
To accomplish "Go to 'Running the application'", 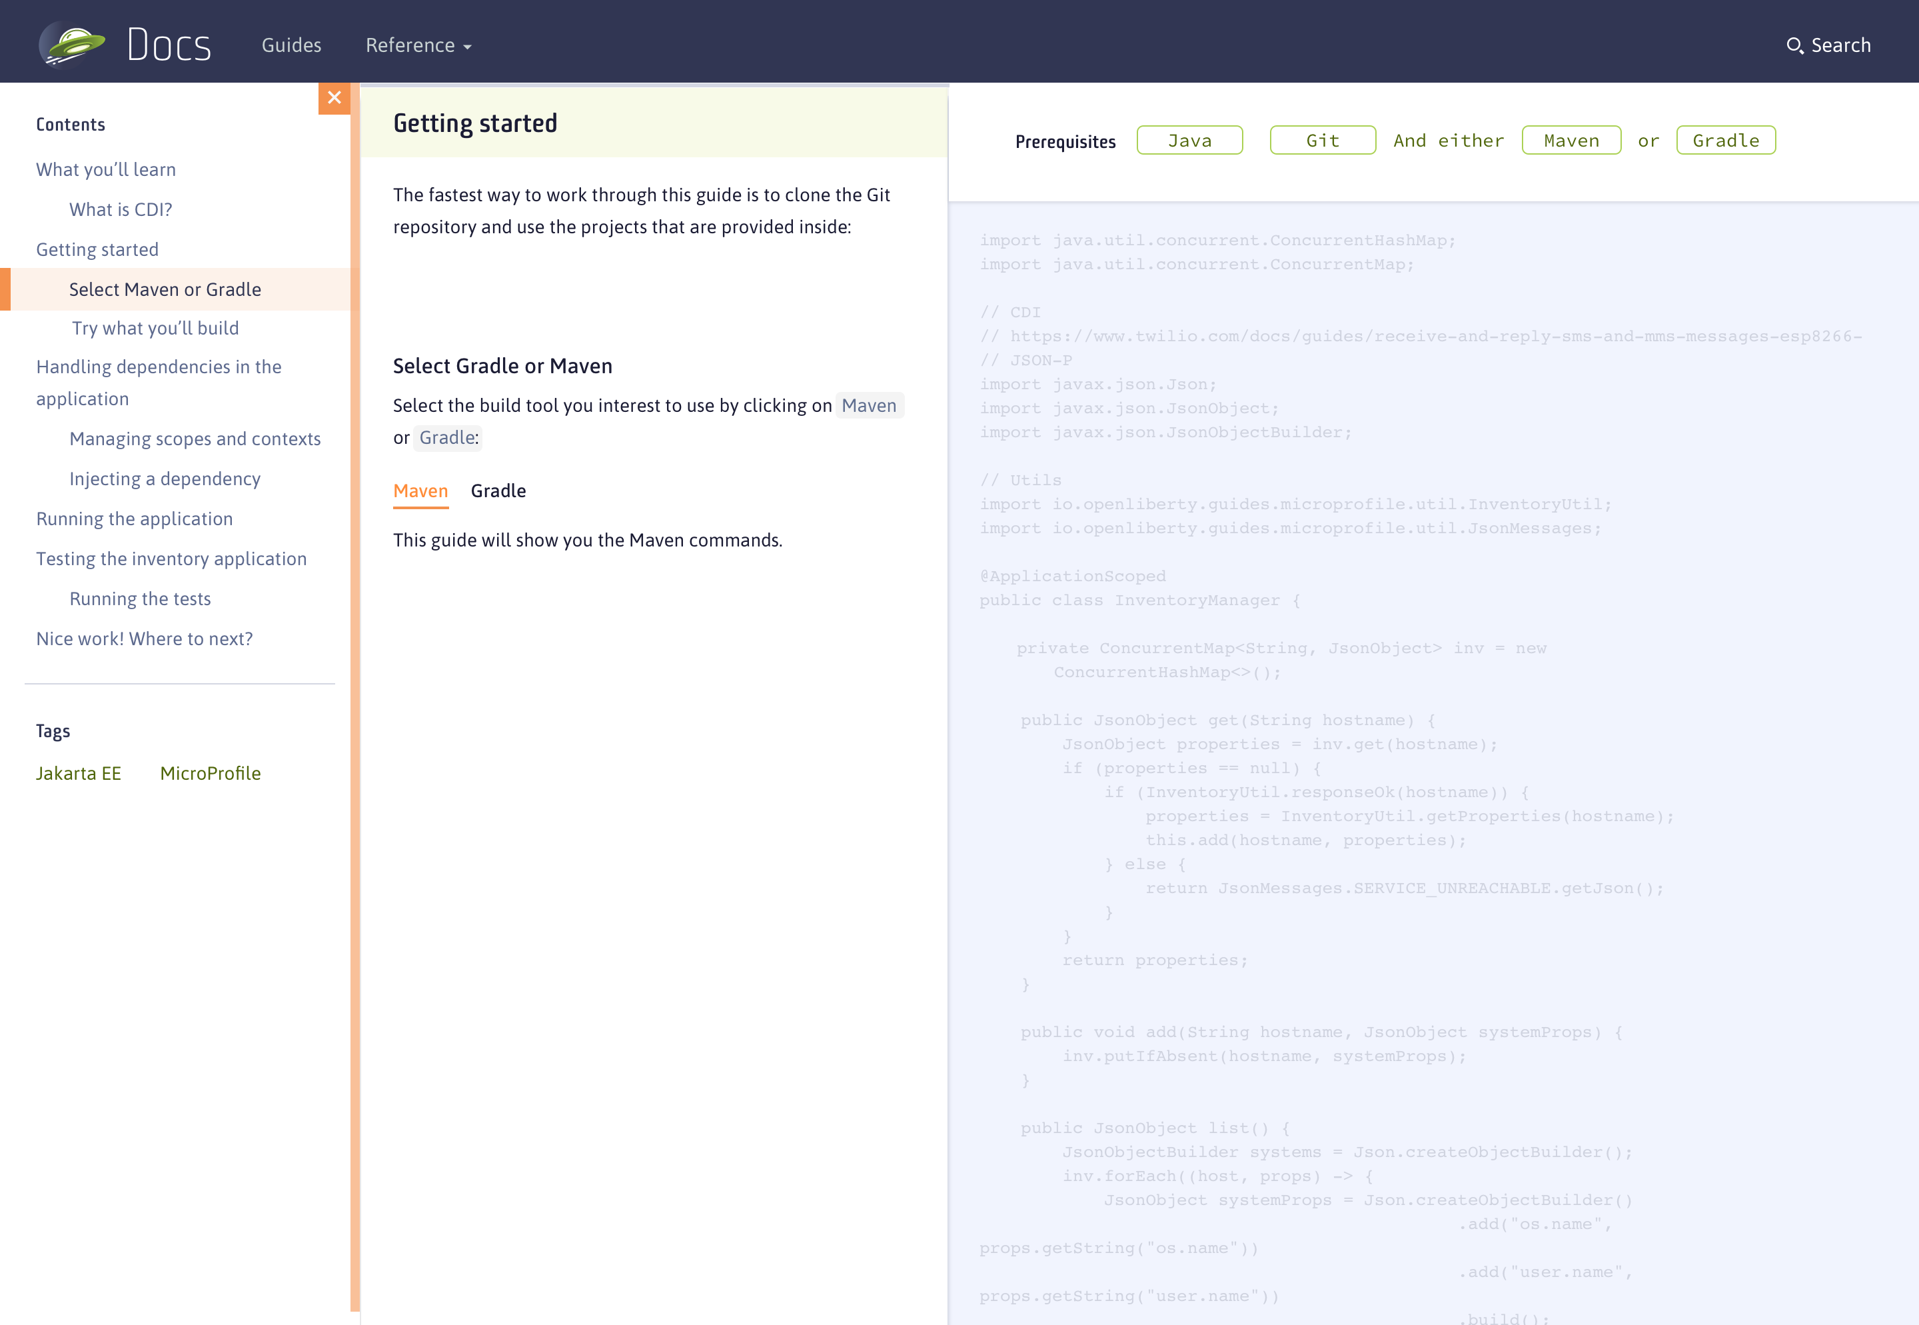I will pyautogui.click(x=135, y=518).
